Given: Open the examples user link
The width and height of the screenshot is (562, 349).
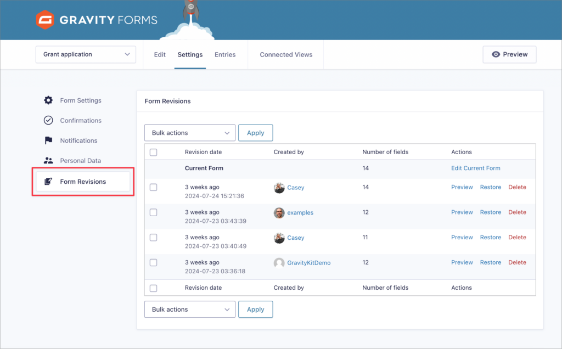Looking at the screenshot, I should (x=300, y=213).
